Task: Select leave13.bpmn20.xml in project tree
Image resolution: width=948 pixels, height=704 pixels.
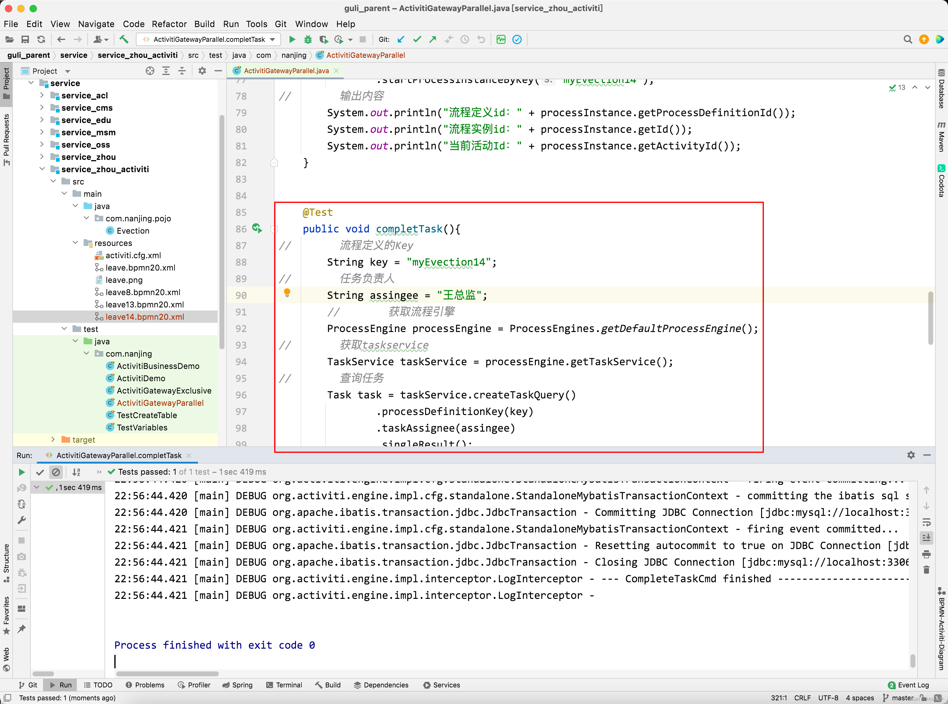Action: (144, 305)
